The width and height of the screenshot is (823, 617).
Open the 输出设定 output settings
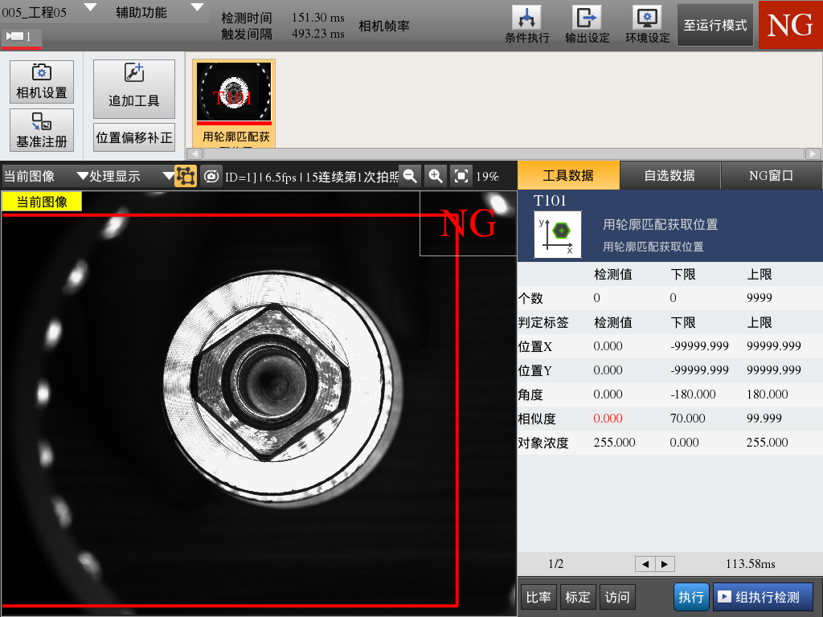point(586,24)
